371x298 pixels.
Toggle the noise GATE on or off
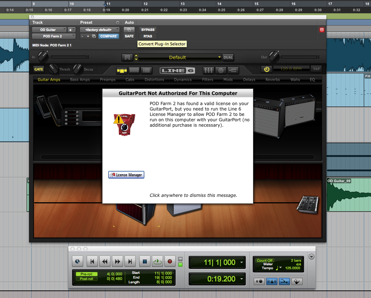39,69
